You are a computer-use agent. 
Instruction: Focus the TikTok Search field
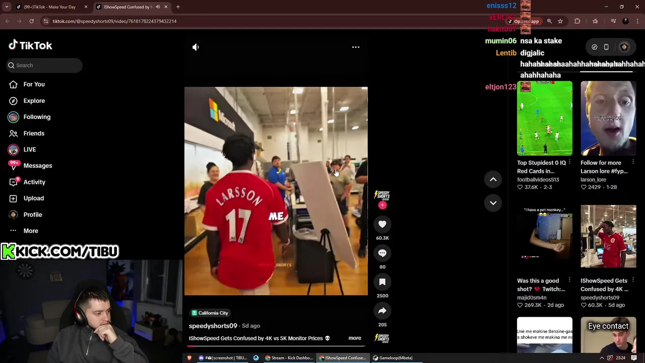pyautogui.click(x=44, y=65)
